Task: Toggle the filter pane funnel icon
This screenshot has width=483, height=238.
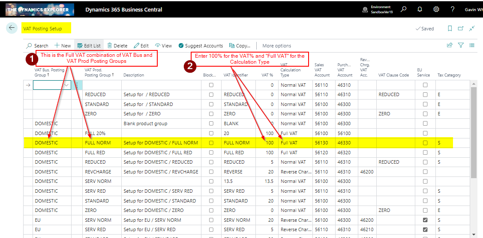Action: [461, 45]
